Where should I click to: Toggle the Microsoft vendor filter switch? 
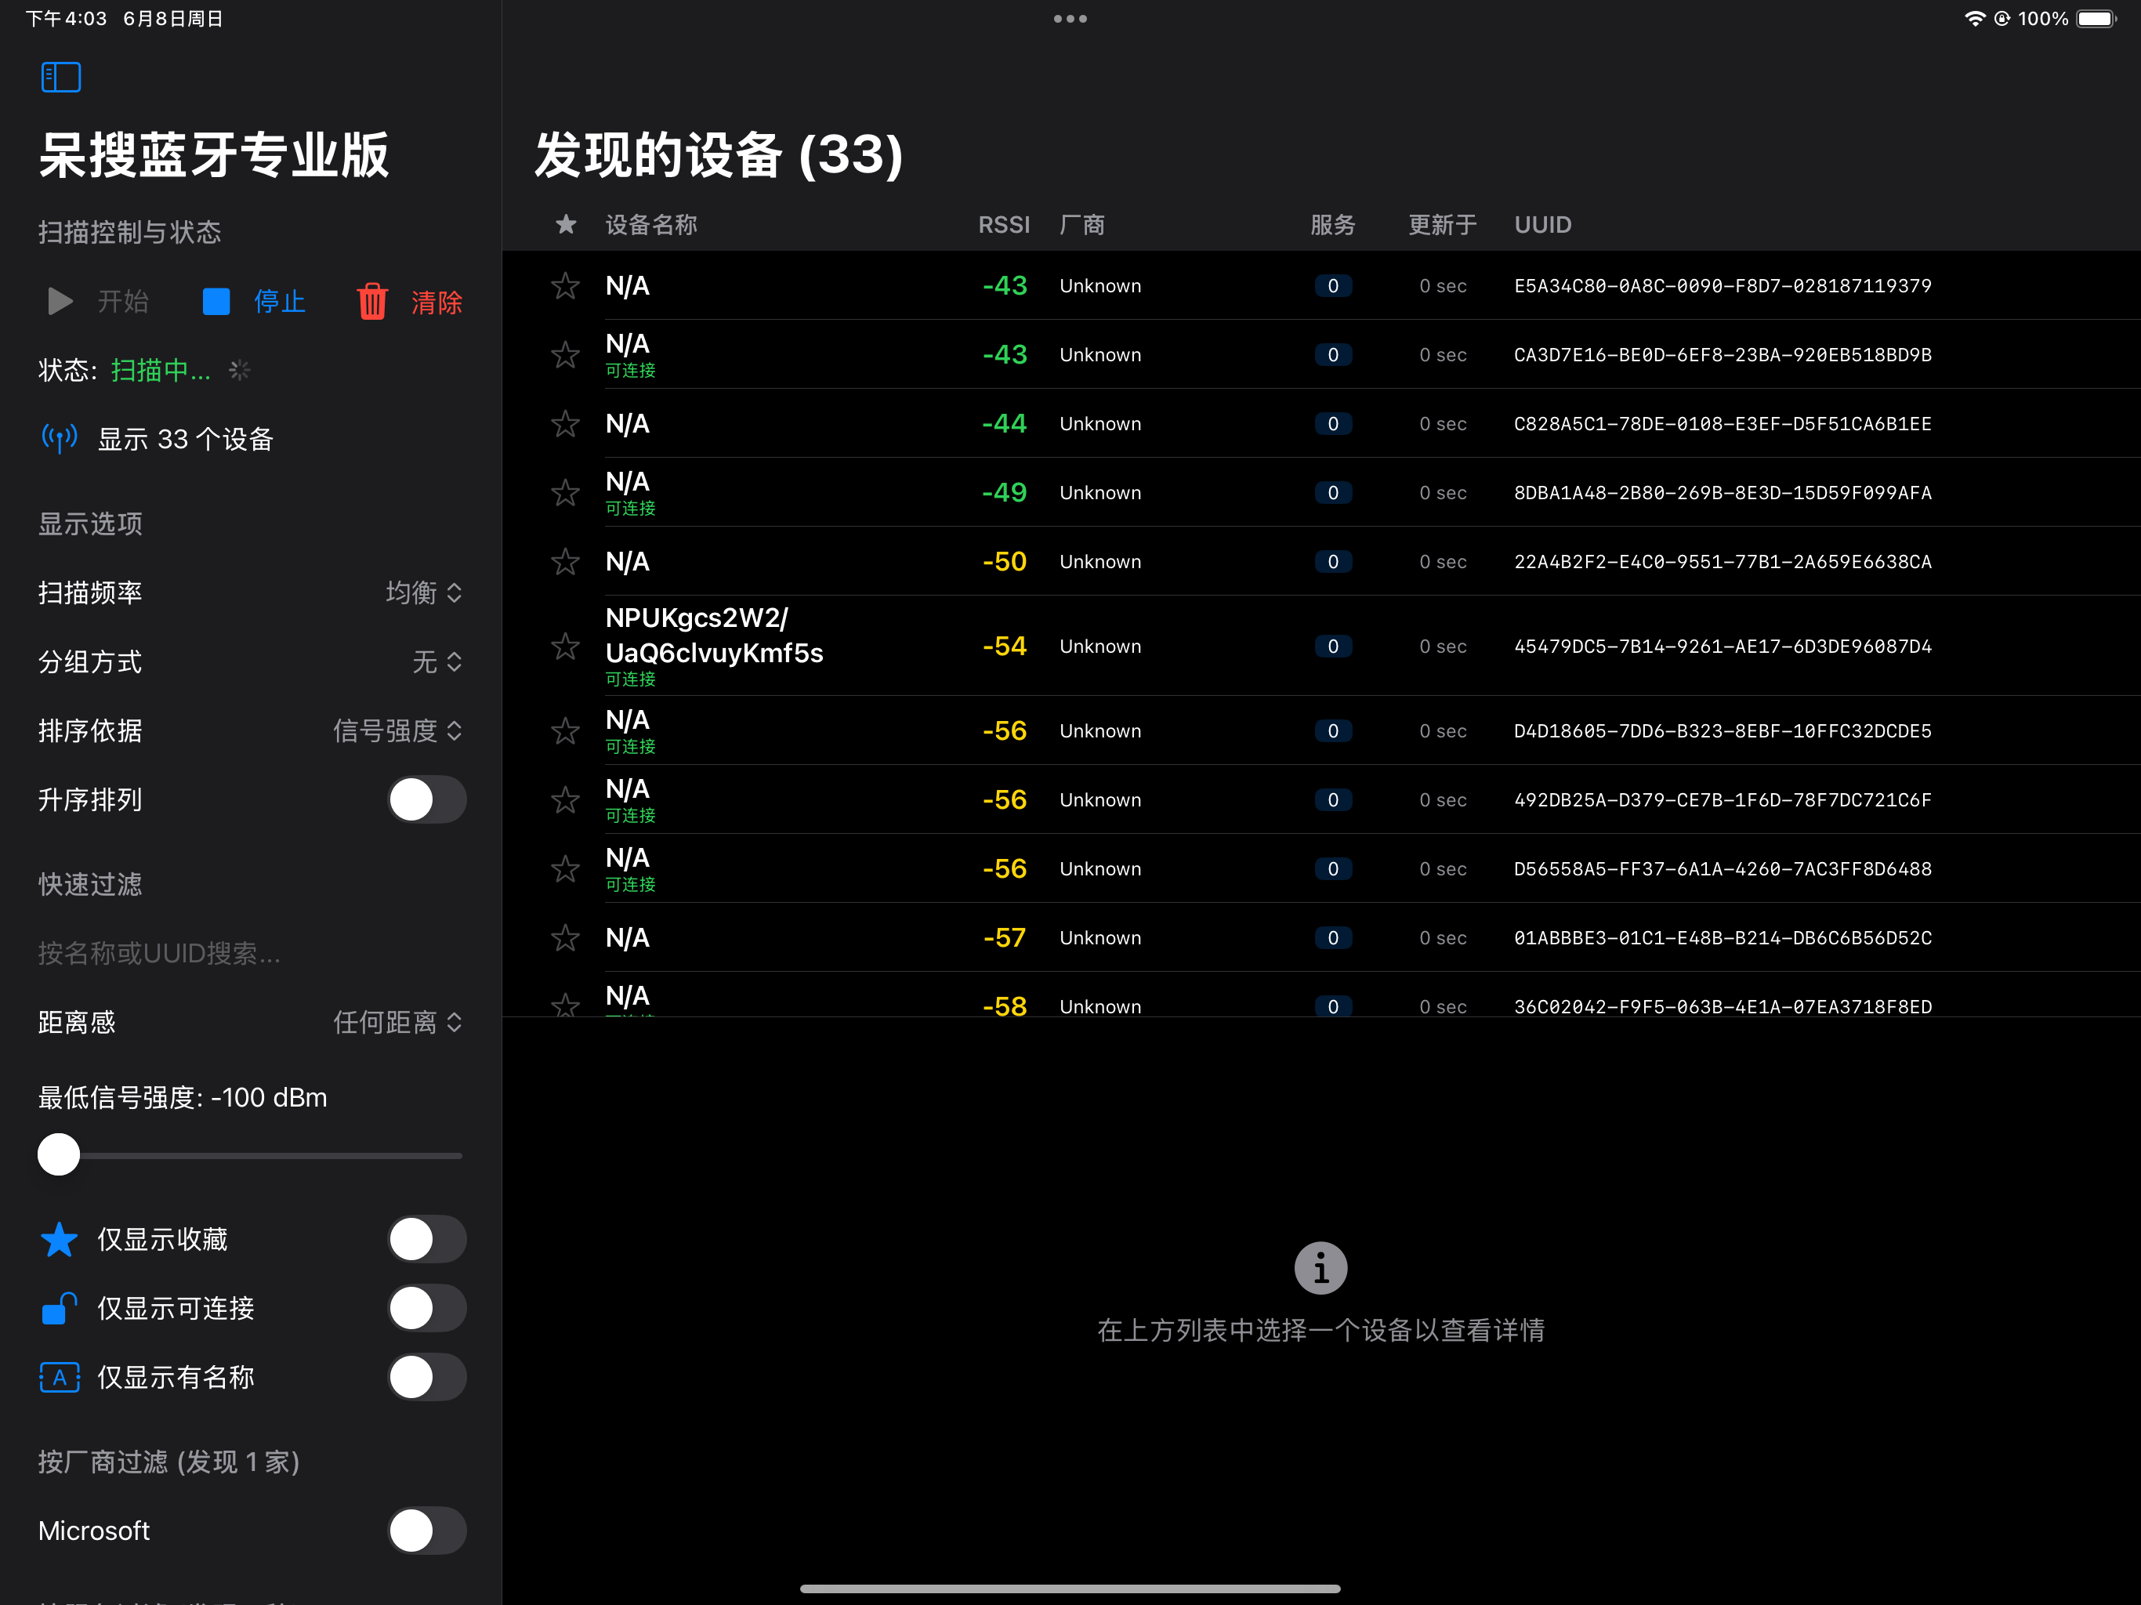click(427, 1531)
